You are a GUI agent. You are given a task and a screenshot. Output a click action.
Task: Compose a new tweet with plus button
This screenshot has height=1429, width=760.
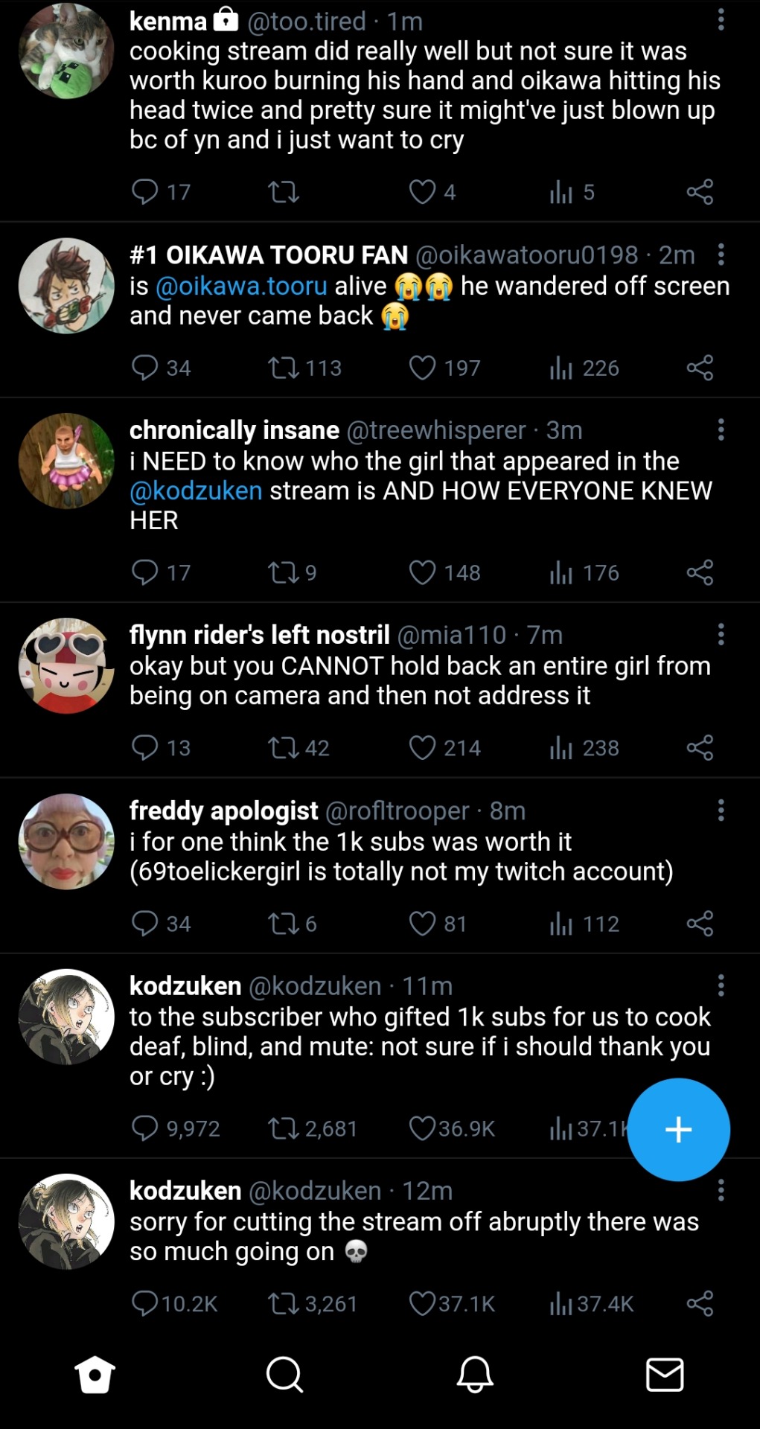click(x=678, y=1129)
